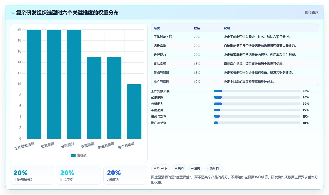Click the lightning icon beside the title

12,13
